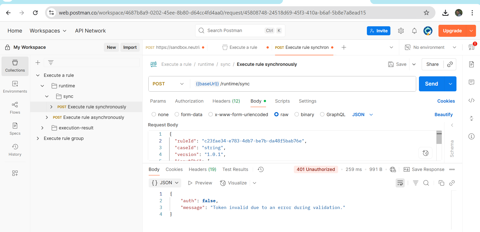Open the Send button dropdown arrow
The width and height of the screenshot is (480, 232).
point(450,84)
